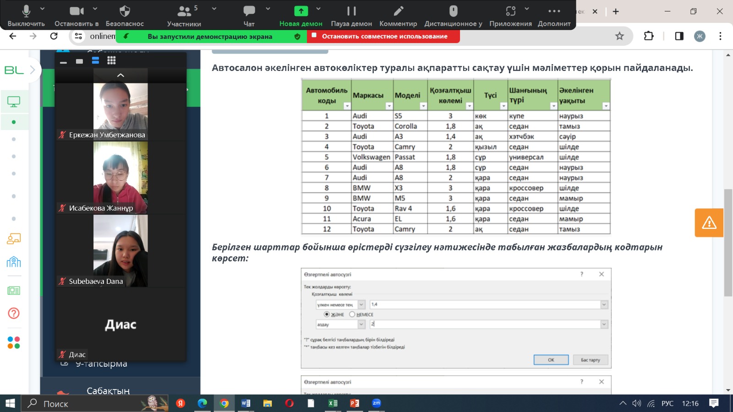Open Zoom Чат panel
Viewport: 733px width, 412px height.
pos(249,16)
